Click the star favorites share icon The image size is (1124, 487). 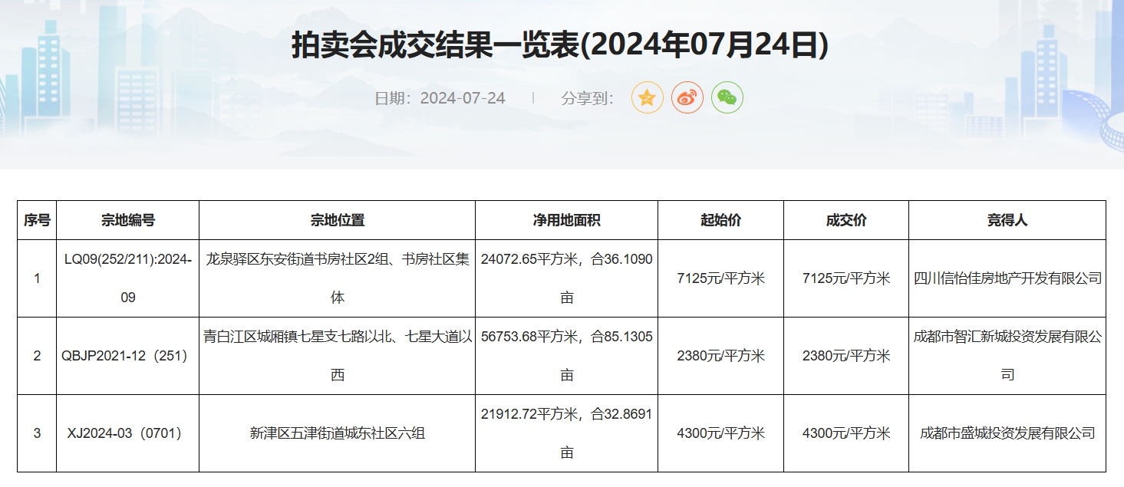pos(647,98)
